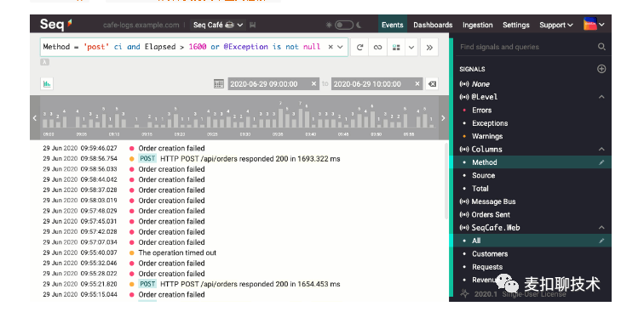Toggle the Errors signal
The image size is (621, 312).
[x=481, y=111]
